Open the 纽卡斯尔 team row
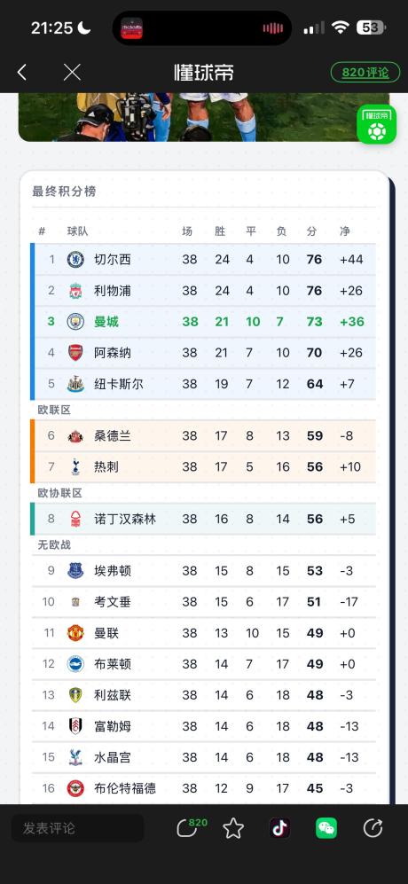408x884 pixels. coord(205,384)
